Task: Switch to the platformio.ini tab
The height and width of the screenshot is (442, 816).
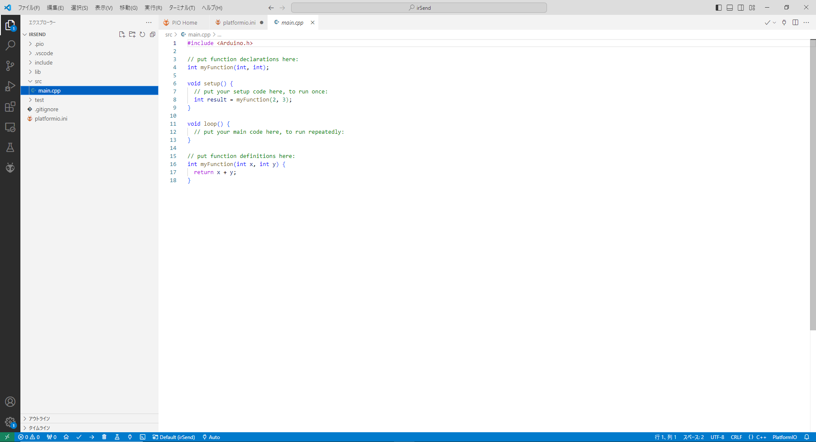Action: point(239,23)
